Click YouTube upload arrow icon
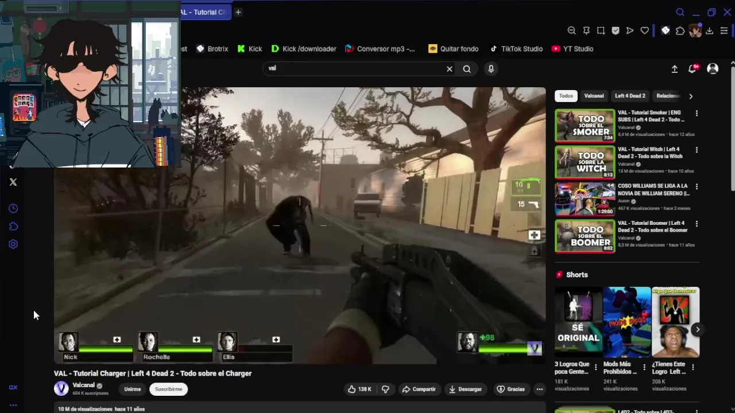The height and width of the screenshot is (413, 735). pyautogui.click(x=675, y=69)
